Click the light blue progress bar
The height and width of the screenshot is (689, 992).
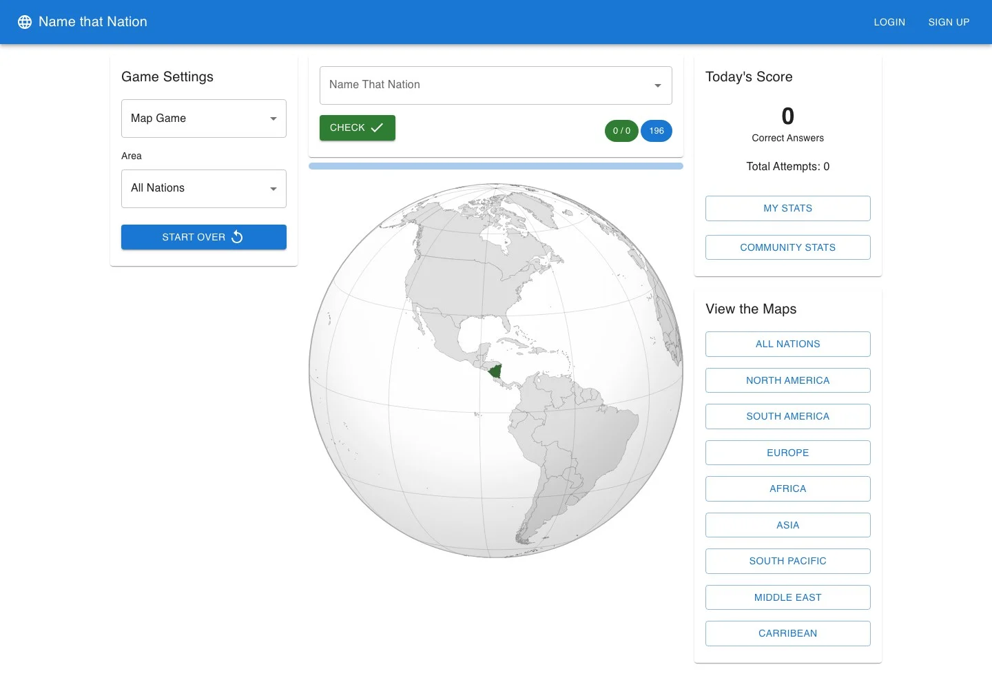tap(496, 166)
